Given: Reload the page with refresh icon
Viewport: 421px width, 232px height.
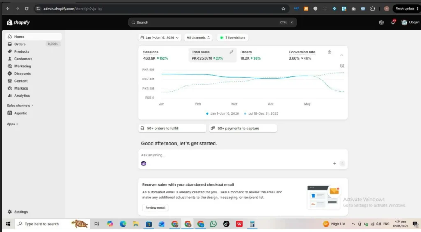Looking at the screenshot, I should (27, 9).
